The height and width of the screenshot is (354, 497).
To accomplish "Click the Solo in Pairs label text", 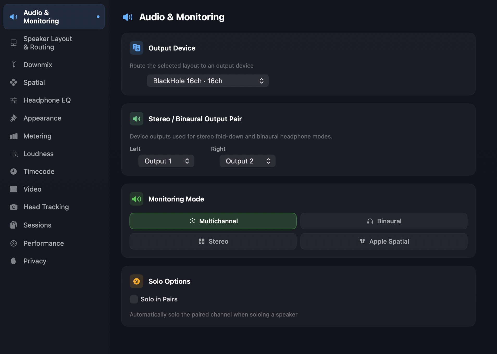I will [159, 299].
